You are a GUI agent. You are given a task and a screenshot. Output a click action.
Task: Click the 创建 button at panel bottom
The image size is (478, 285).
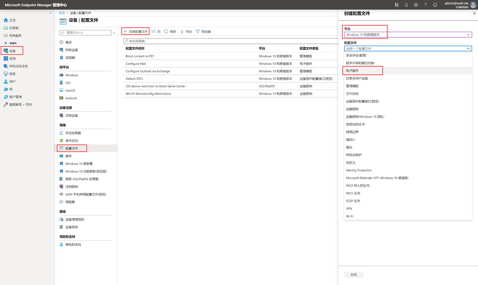[354, 275]
